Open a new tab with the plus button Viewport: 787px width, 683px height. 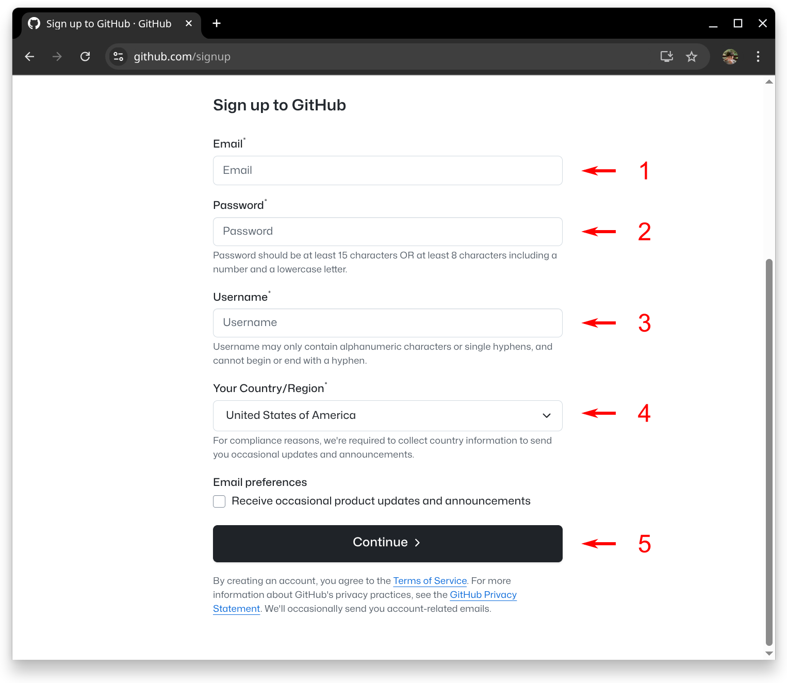(217, 23)
